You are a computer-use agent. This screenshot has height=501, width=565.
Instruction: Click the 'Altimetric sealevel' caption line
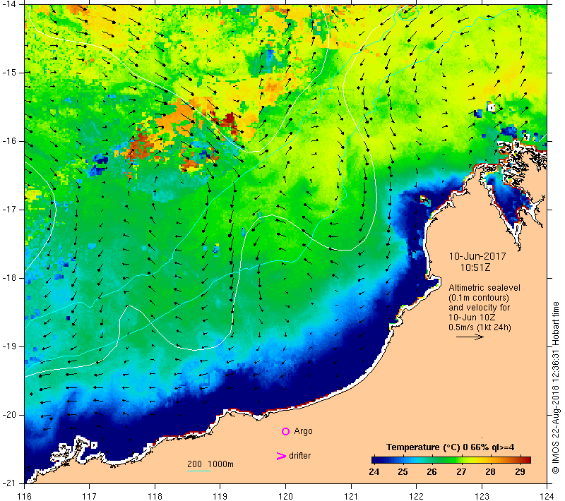[484, 288]
